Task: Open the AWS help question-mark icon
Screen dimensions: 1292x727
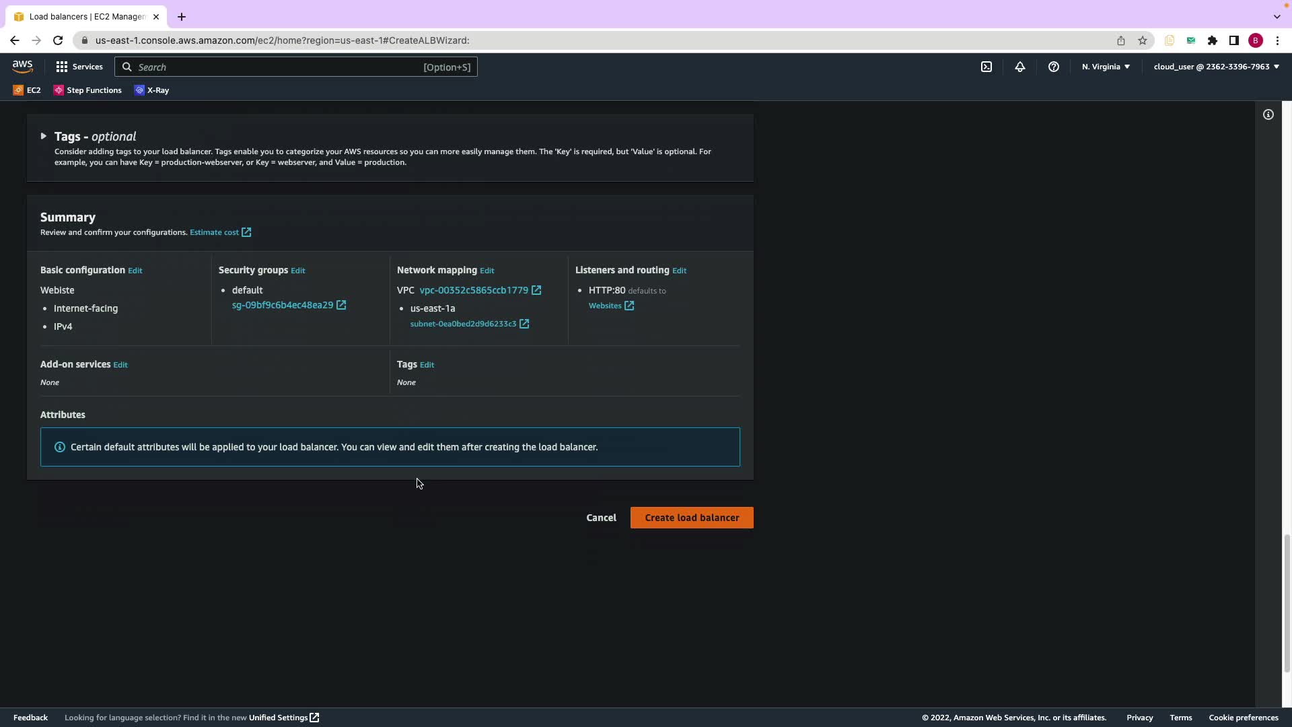Action: [x=1053, y=67]
